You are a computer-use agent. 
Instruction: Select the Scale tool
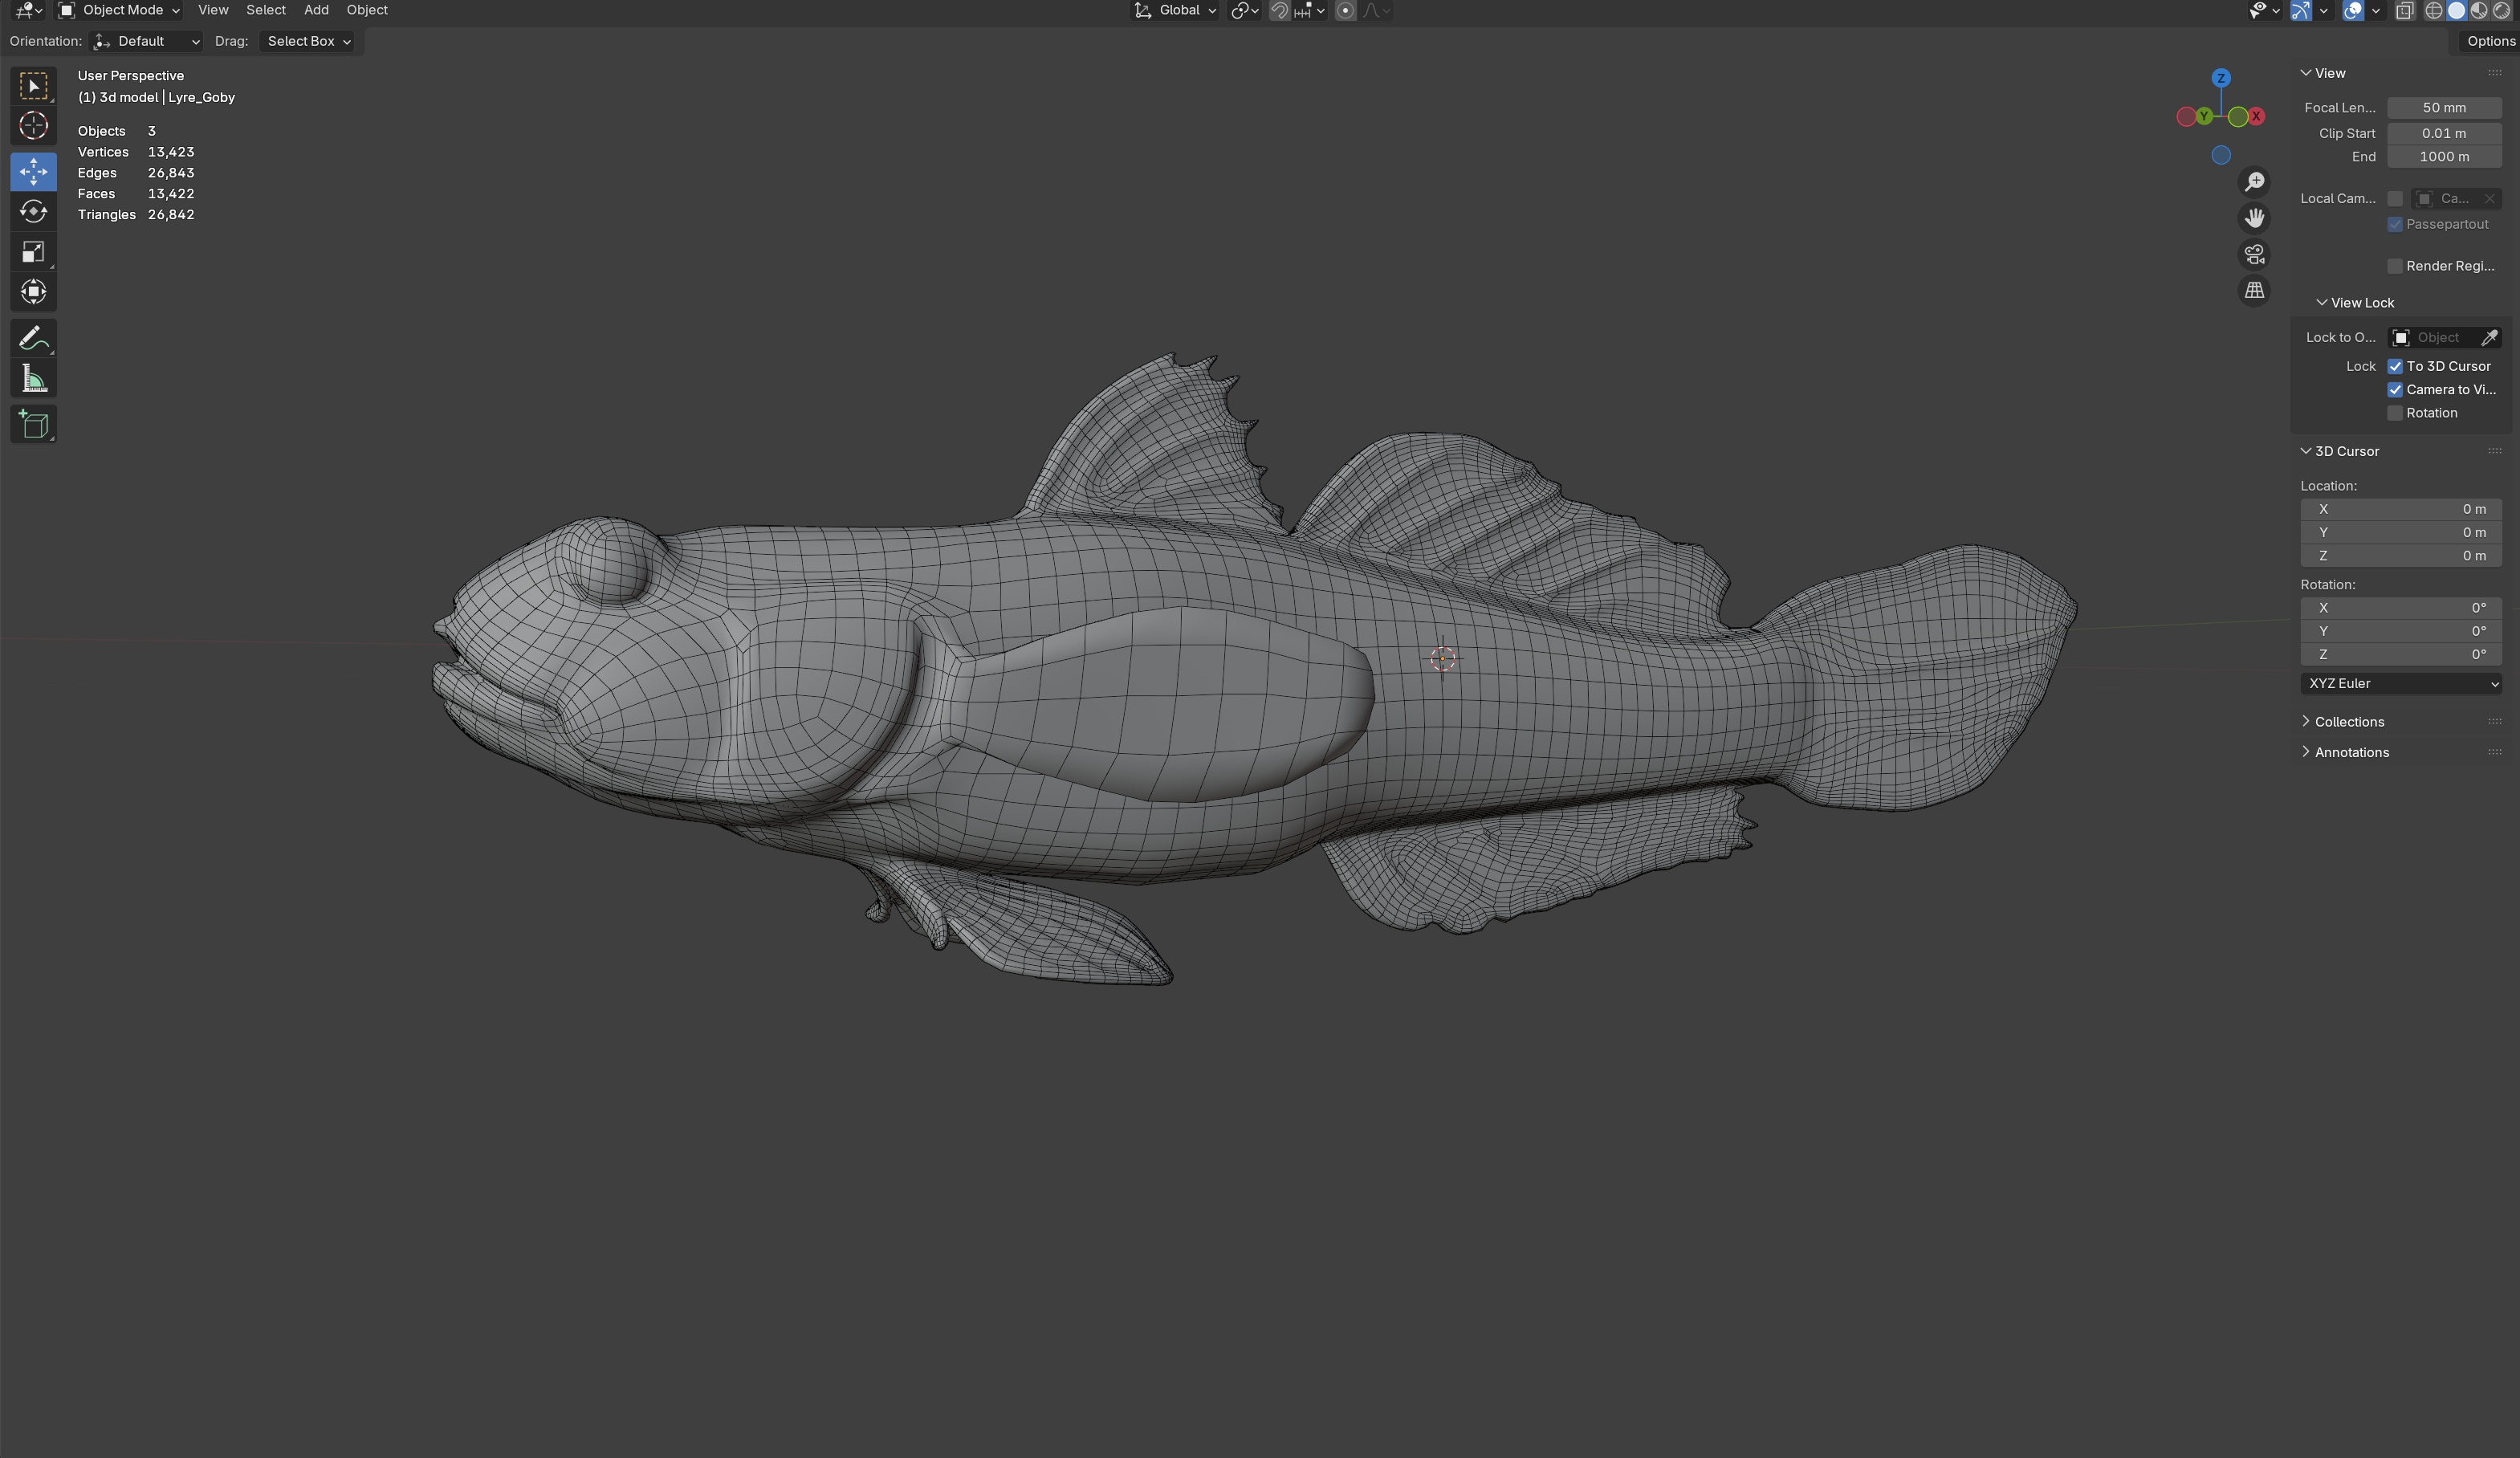(x=33, y=252)
